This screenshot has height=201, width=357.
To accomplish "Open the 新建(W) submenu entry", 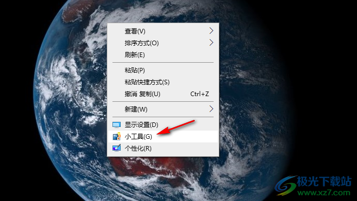I will 163,109.
